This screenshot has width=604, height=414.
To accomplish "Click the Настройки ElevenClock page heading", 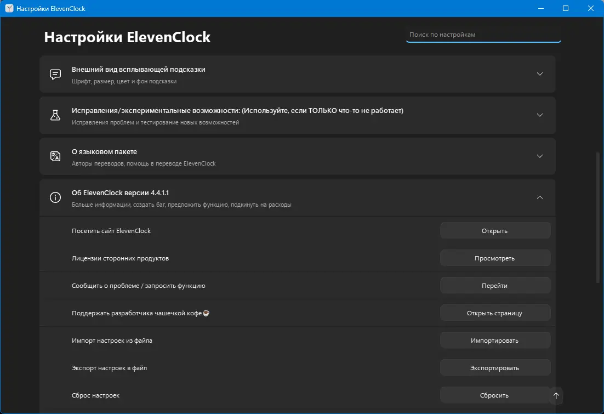I will pos(127,37).
